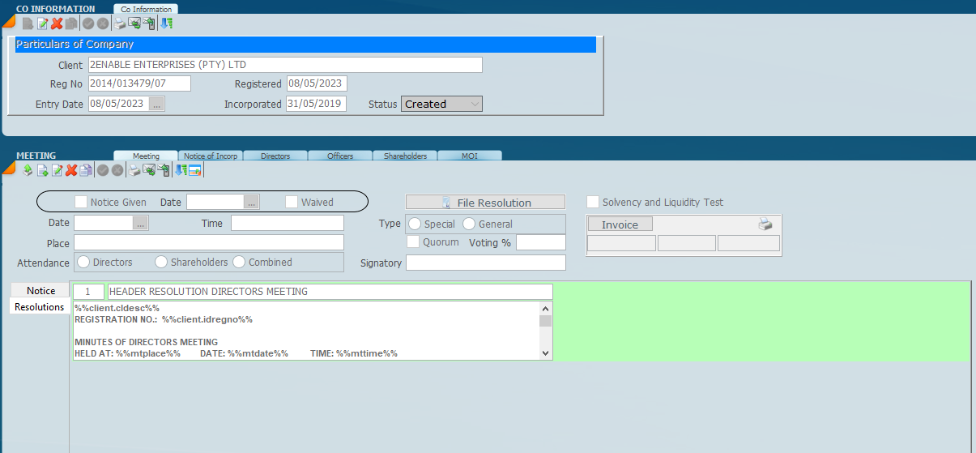Screen dimensions: 976x453
Task: Click the blue sort arrow in Meeting toolbar
Action: (181, 170)
